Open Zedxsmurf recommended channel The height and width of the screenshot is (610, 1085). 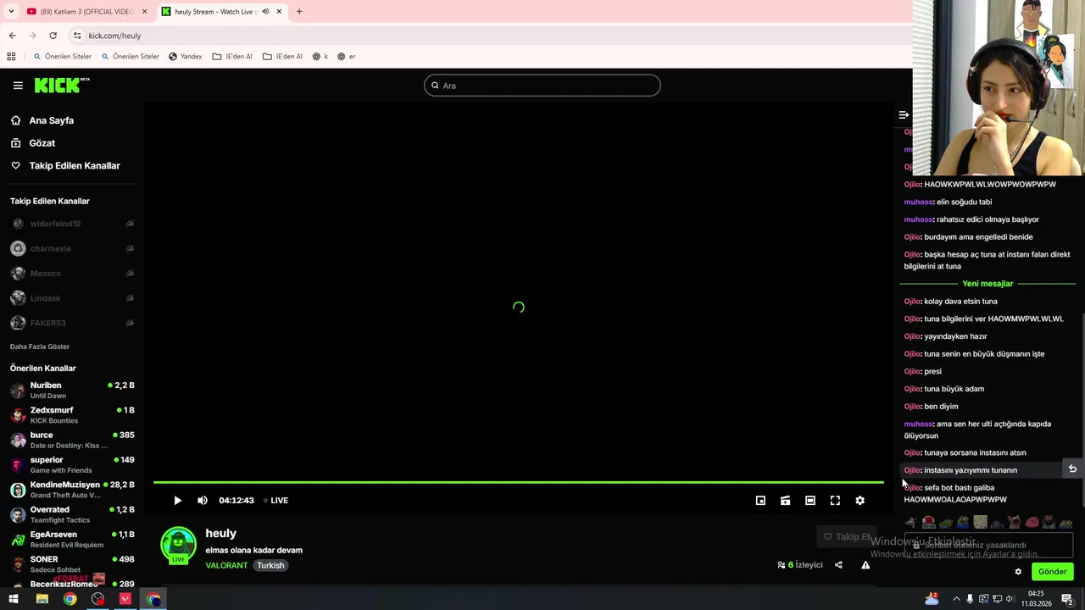click(x=72, y=415)
